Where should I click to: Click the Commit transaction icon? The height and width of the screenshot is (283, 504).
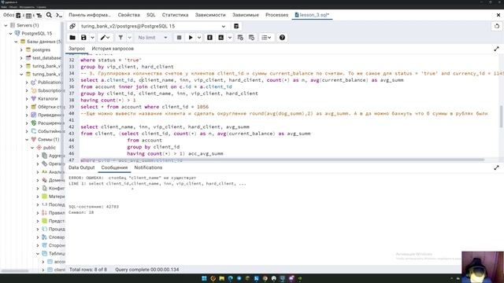[x=240, y=38]
